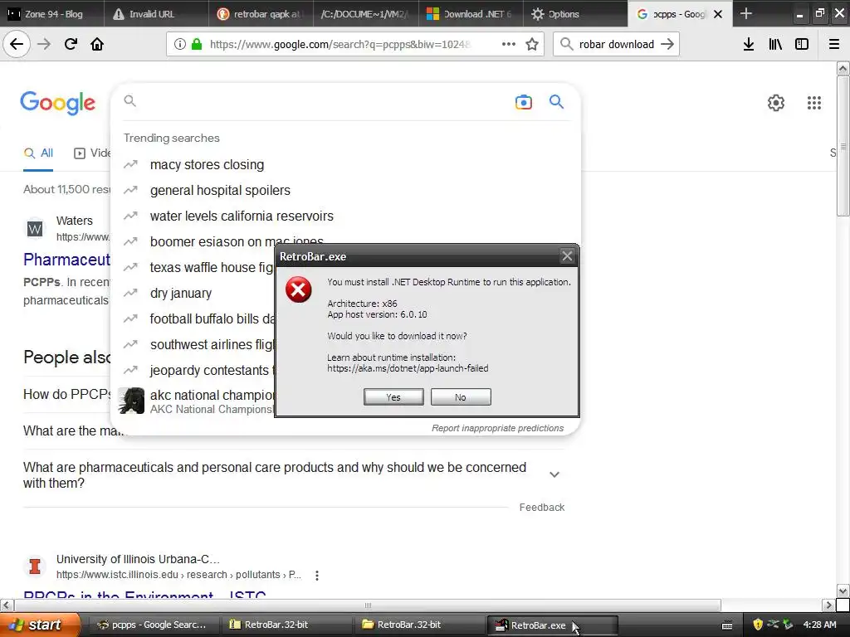Screen dimensions: 850x637
Task: Open the Google apps grid
Action: (813, 102)
